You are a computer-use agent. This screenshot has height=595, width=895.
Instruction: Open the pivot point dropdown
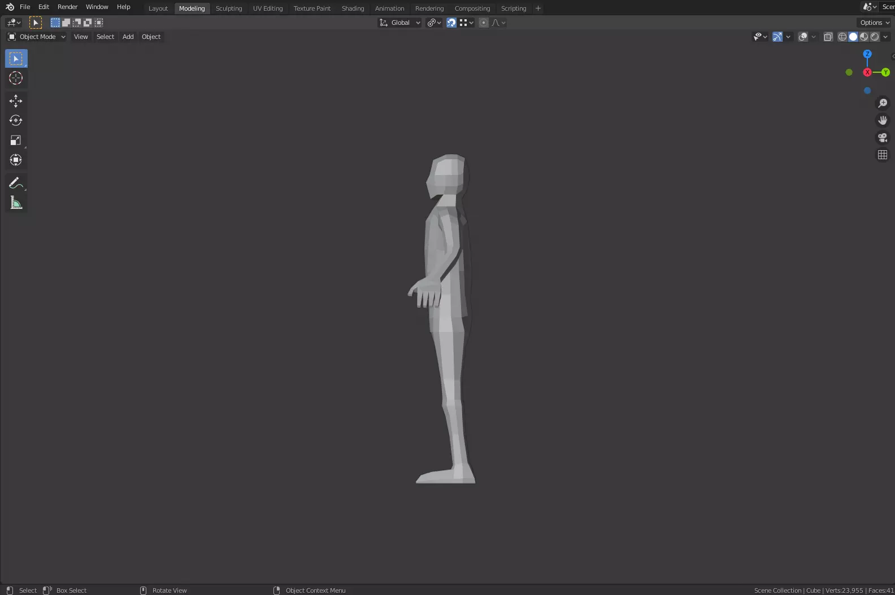pyautogui.click(x=435, y=23)
